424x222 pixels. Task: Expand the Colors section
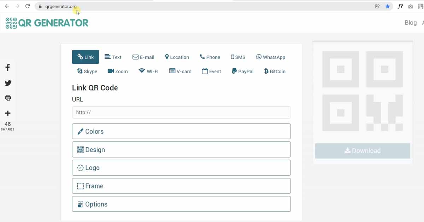[x=181, y=131]
